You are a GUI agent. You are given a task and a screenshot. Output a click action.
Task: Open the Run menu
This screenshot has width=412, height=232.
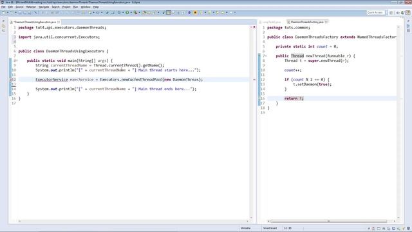tap(75, 7)
